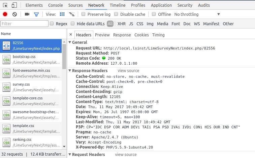The image size is (255, 158).
Task: Collapse the General section
Action: click(x=70, y=42)
